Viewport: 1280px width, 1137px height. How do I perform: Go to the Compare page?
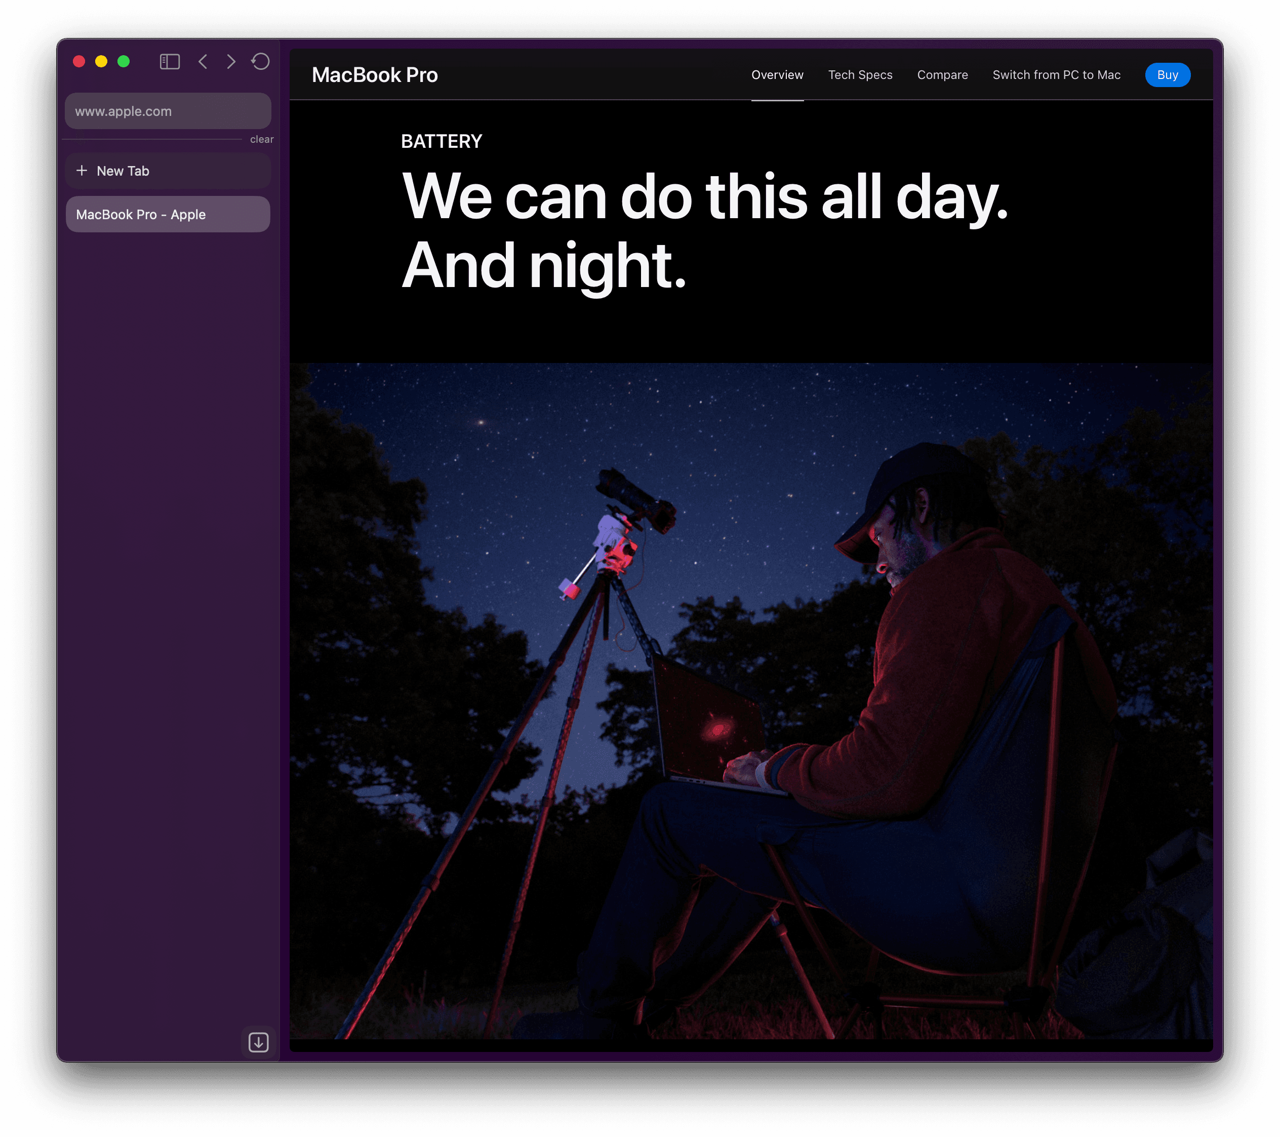tap(942, 75)
